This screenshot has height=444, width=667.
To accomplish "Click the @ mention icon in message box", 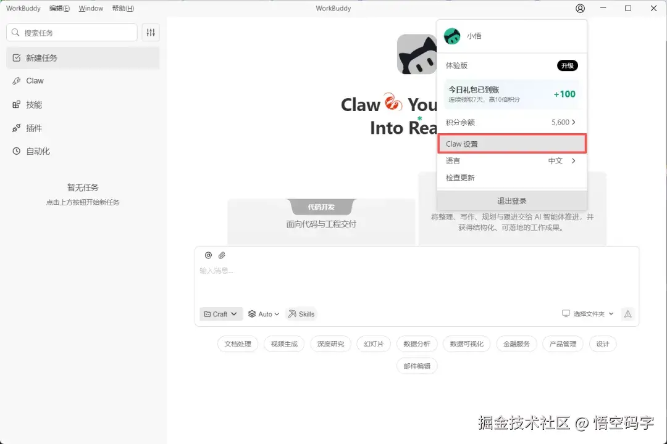I will [x=208, y=255].
